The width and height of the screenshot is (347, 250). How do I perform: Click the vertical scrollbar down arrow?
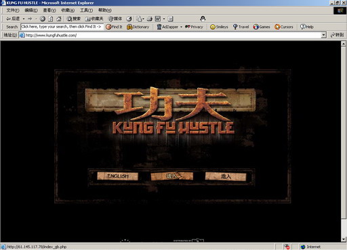tap(344, 239)
